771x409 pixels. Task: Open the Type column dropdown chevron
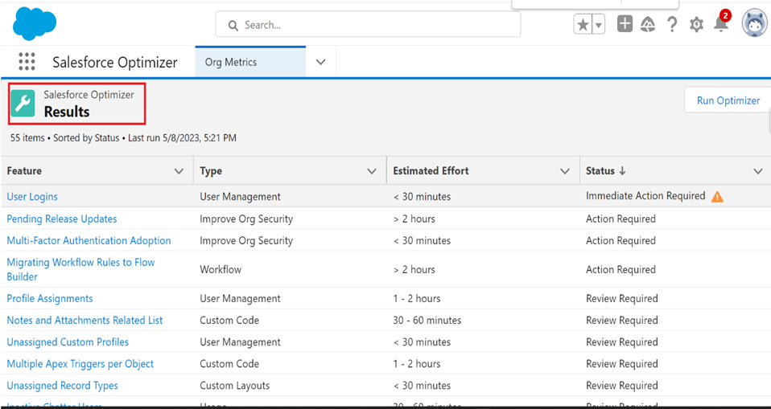pos(373,171)
